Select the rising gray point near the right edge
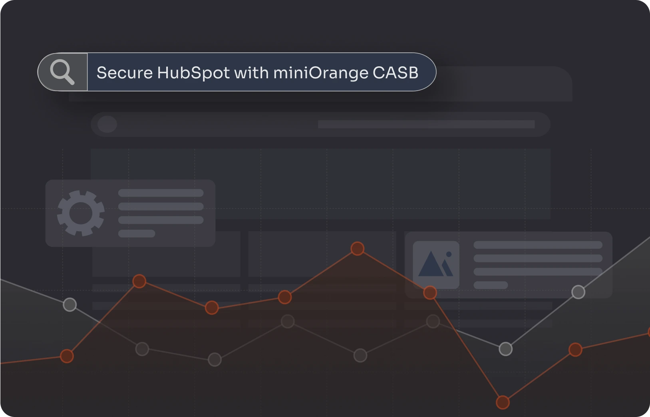 578,292
